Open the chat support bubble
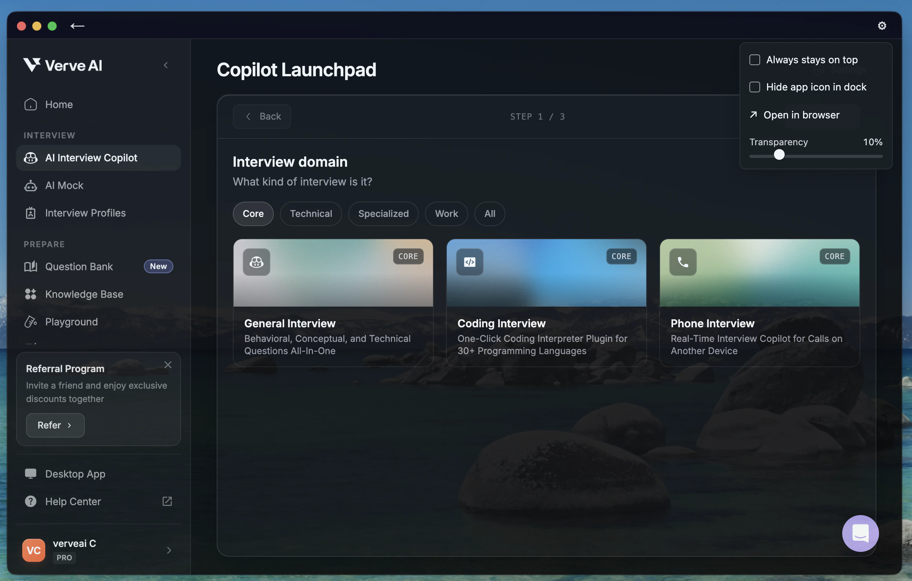This screenshot has height=581, width=912. pyautogui.click(x=860, y=533)
